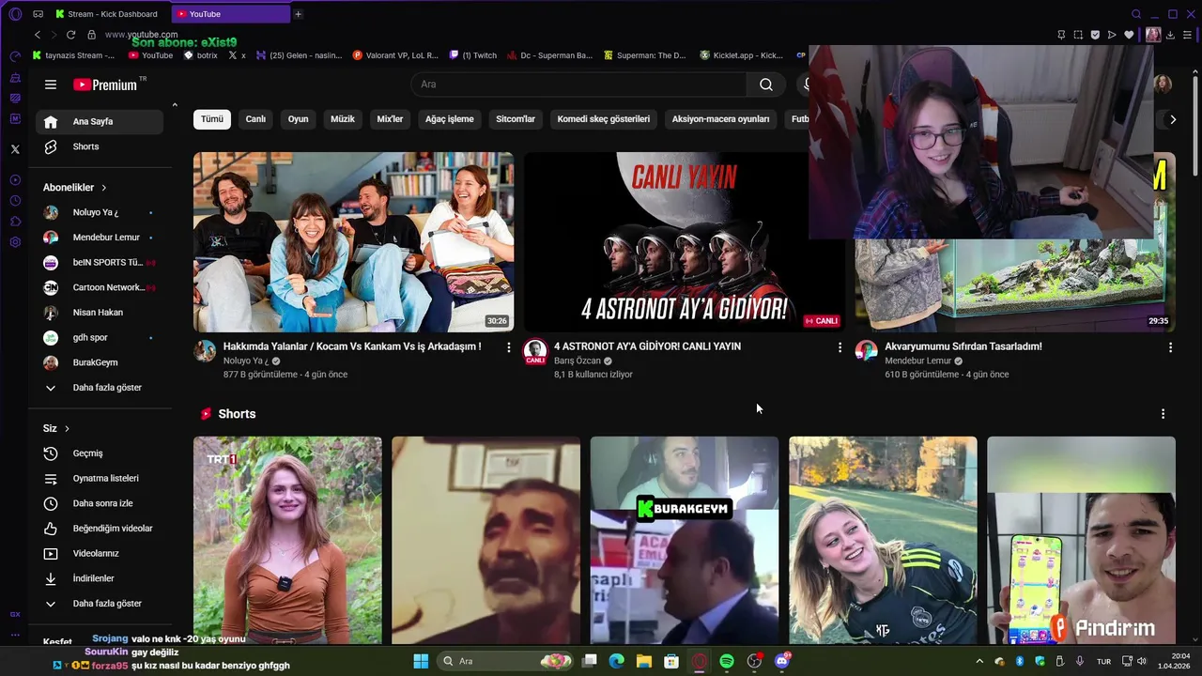The width and height of the screenshot is (1202, 676).
Task: Open Cartoon Network subscription channel
Action: point(100,287)
